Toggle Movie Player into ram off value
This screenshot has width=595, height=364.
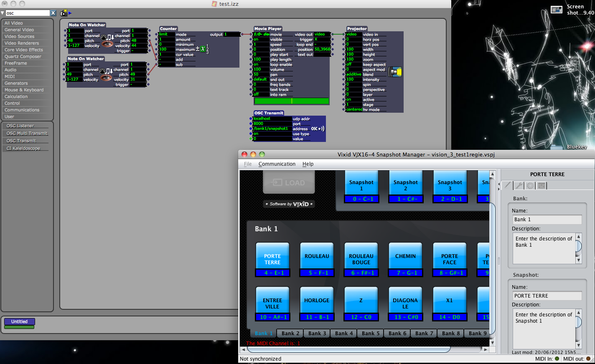(261, 95)
